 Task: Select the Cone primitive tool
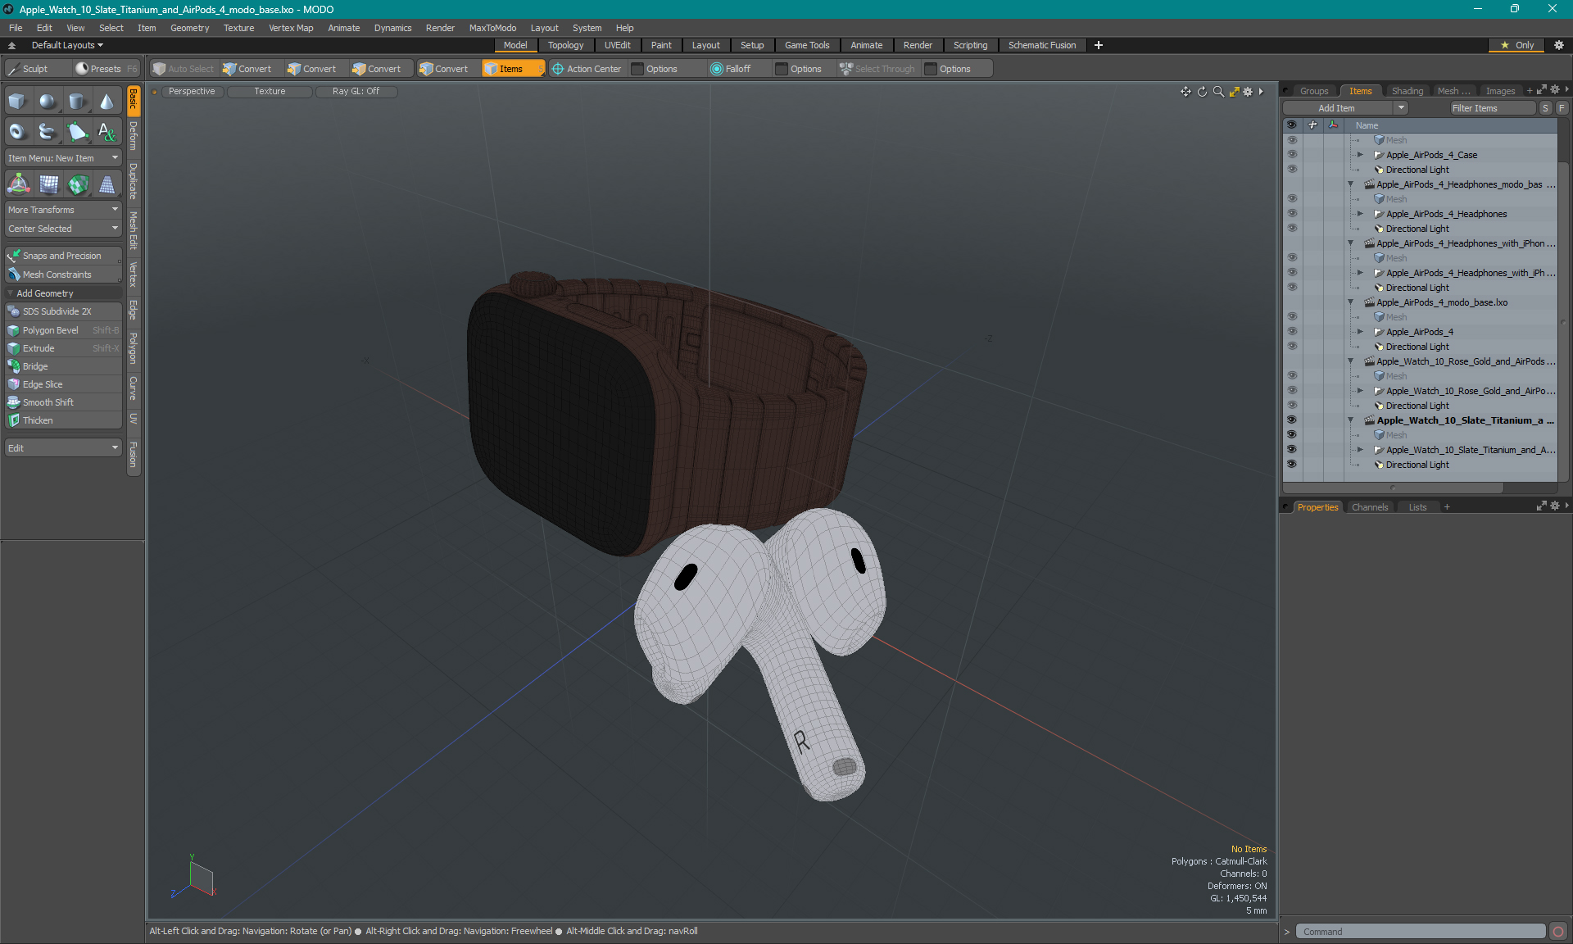point(107,102)
